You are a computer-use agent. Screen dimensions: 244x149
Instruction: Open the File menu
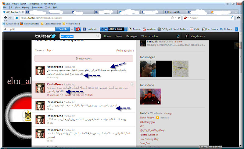pos(5,8)
